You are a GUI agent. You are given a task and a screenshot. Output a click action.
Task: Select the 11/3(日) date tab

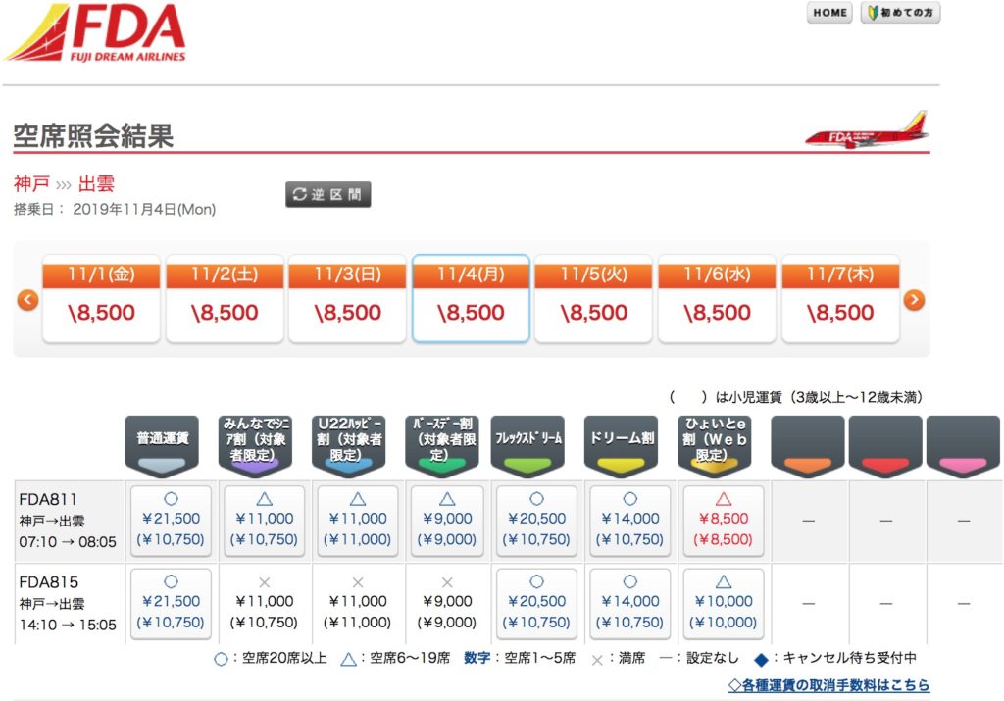pos(347,299)
